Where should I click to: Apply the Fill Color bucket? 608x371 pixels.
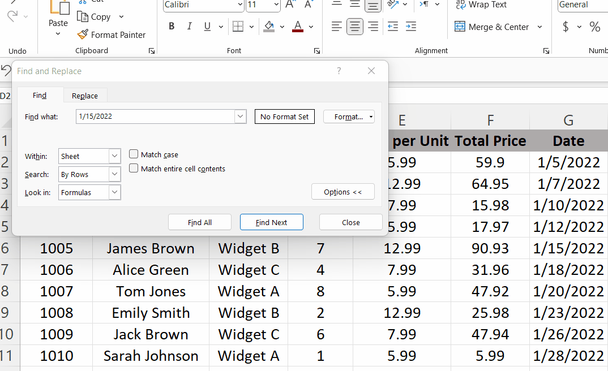coord(269,27)
